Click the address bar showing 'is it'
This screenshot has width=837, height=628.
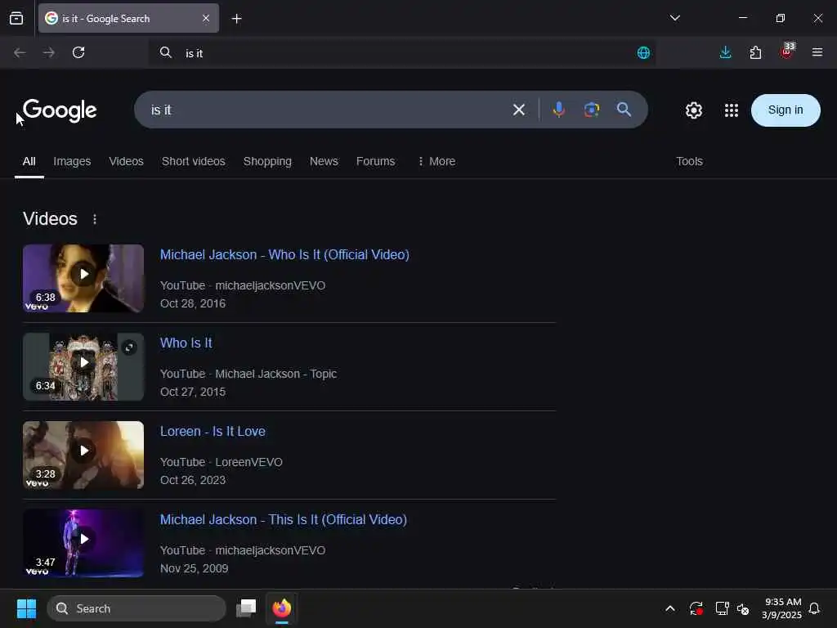coord(402,53)
